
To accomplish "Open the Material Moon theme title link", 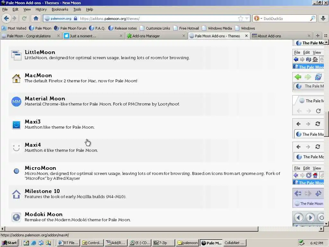I will click(45, 98).
